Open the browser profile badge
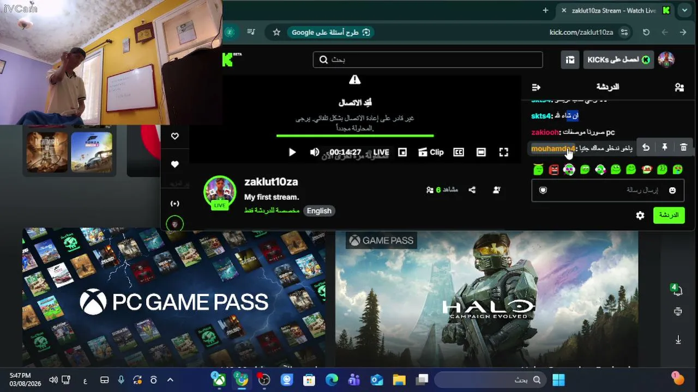The image size is (698, 392). (230, 32)
